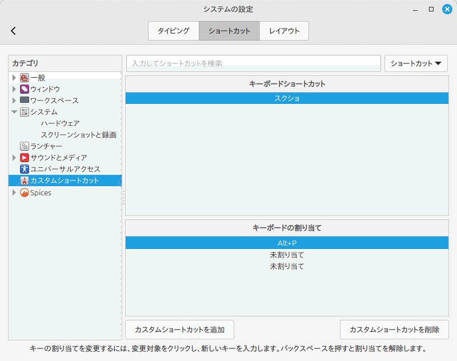Expand the ワークスペース tree node
This screenshot has height=361, width=457.
pyautogui.click(x=14, y=101)
